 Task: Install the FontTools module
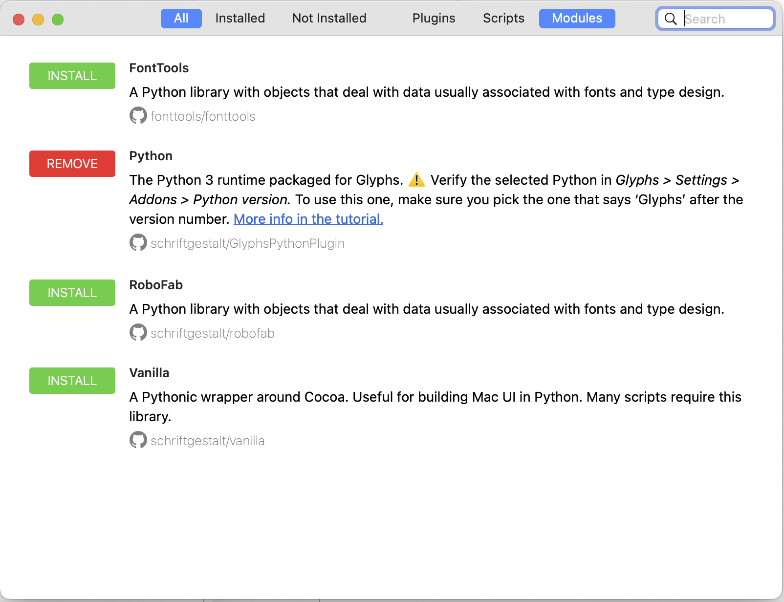[x=72, y=76]
